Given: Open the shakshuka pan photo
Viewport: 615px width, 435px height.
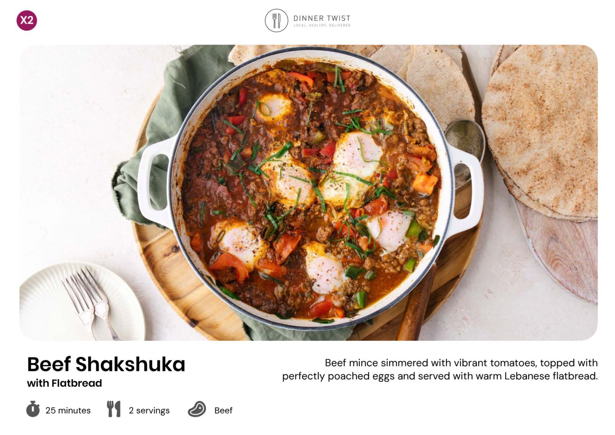Looking at the screenshot, I should click(x=309, y=193).
